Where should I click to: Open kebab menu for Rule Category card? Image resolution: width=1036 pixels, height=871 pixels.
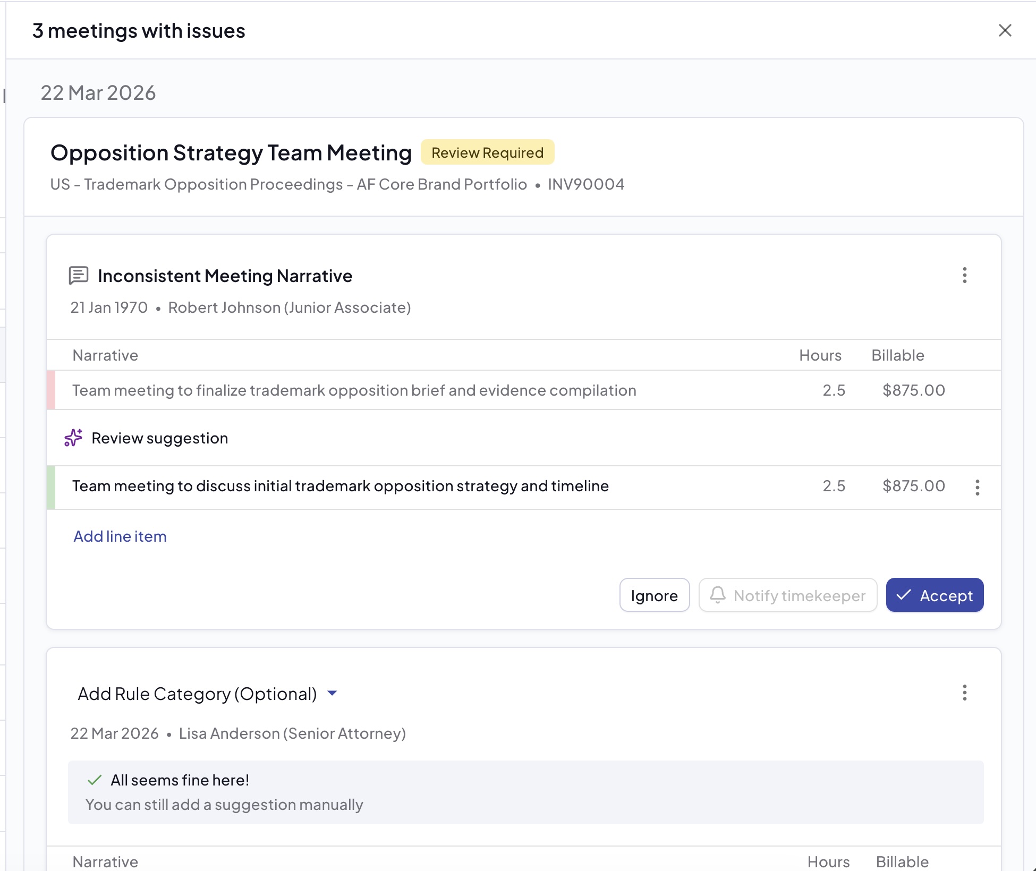coord(964,693)
